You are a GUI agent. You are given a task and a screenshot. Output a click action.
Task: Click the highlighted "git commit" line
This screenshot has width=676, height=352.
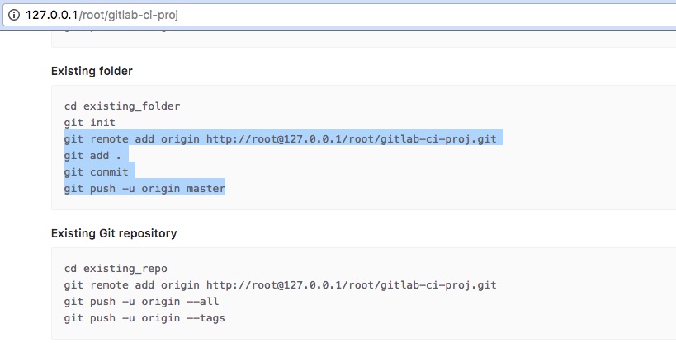pos(96,172)
